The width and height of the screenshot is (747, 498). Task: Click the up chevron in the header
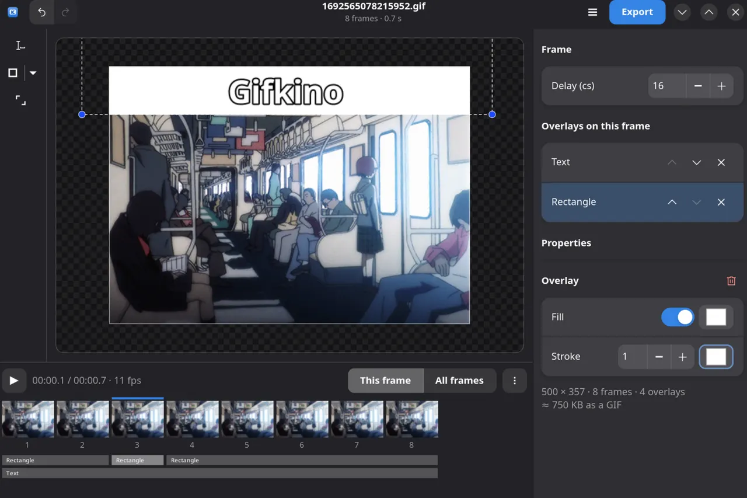coord(709,12)
